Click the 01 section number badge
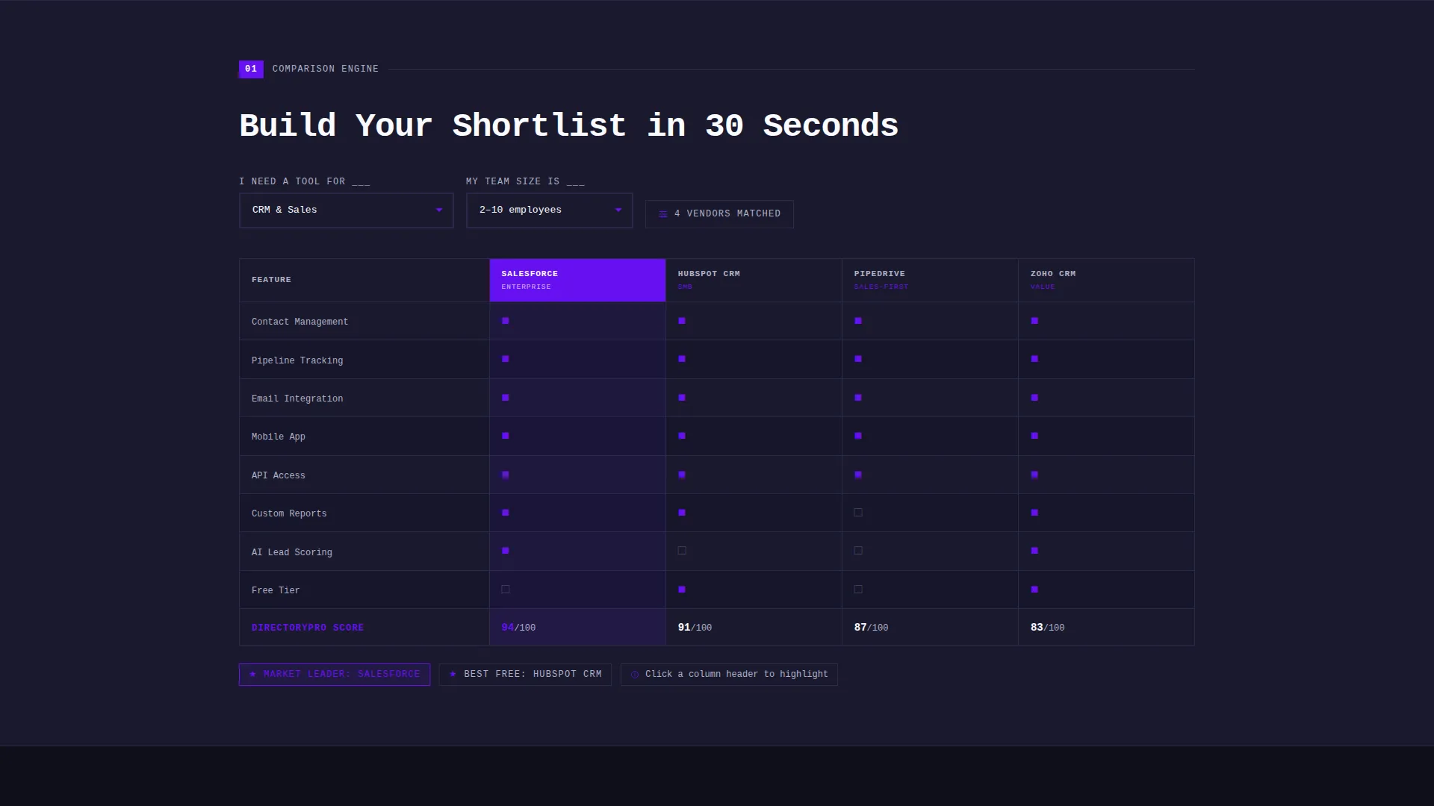Viewport: 1434px width, 806px height. click(x=251, y=69)
